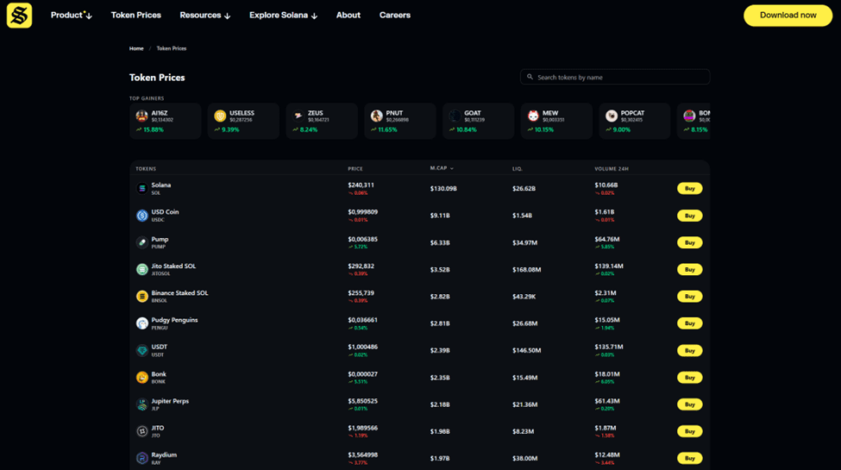
Task: Click the GOAT icon in top gainers
Action: click(x=455, y=116)
